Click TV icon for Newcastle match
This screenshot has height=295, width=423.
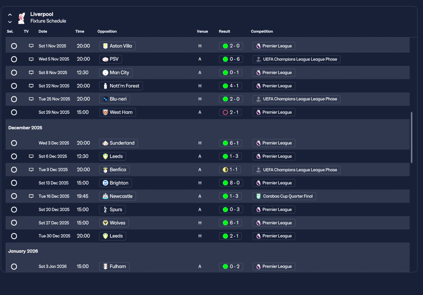click(x=31, y=196)
